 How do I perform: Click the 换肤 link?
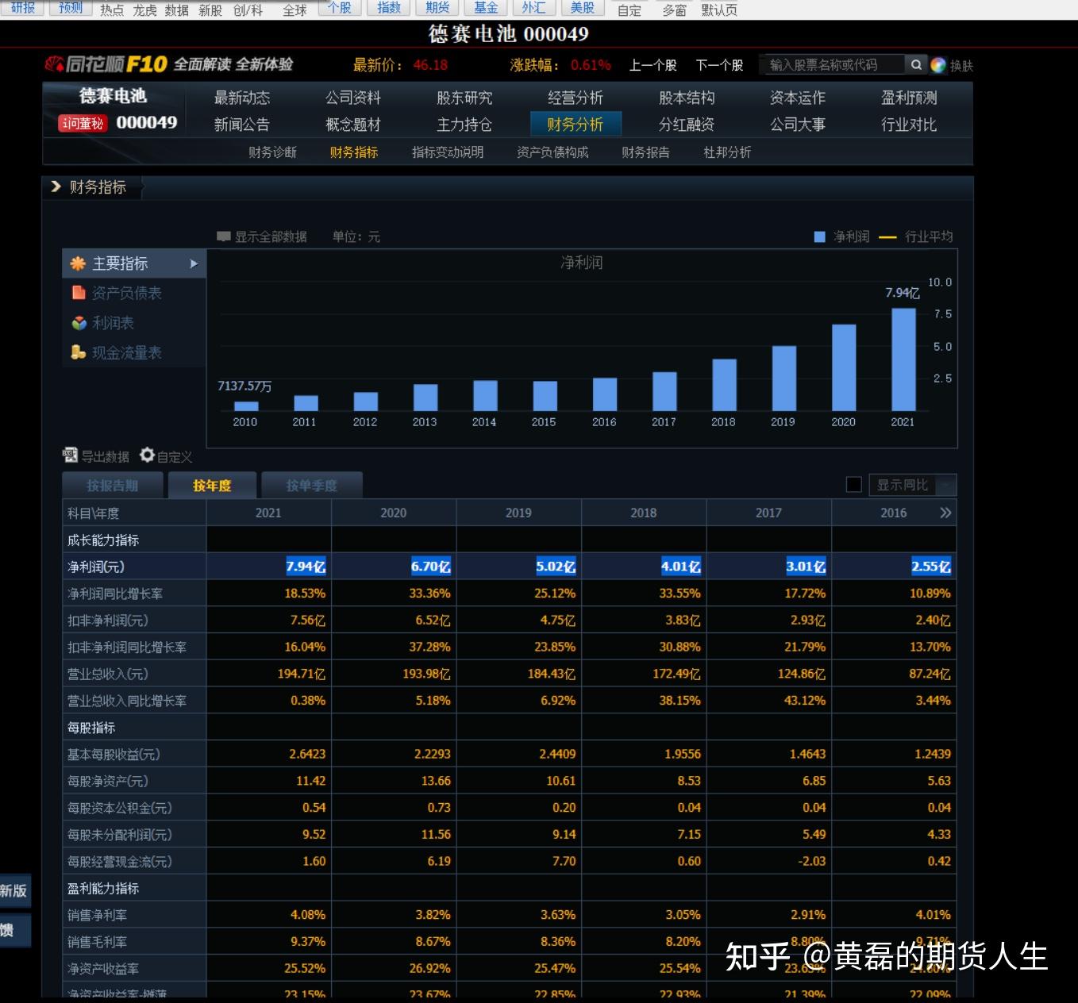(961, 65)
